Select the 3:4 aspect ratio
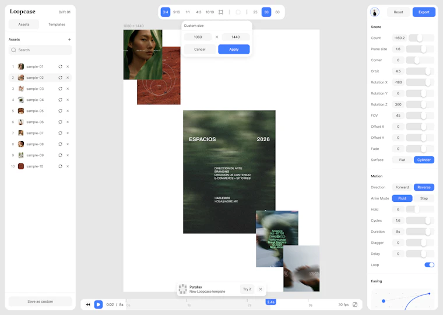Image resolution: width=443 pixels, height=315 pixels. click(x=166, y=12)
